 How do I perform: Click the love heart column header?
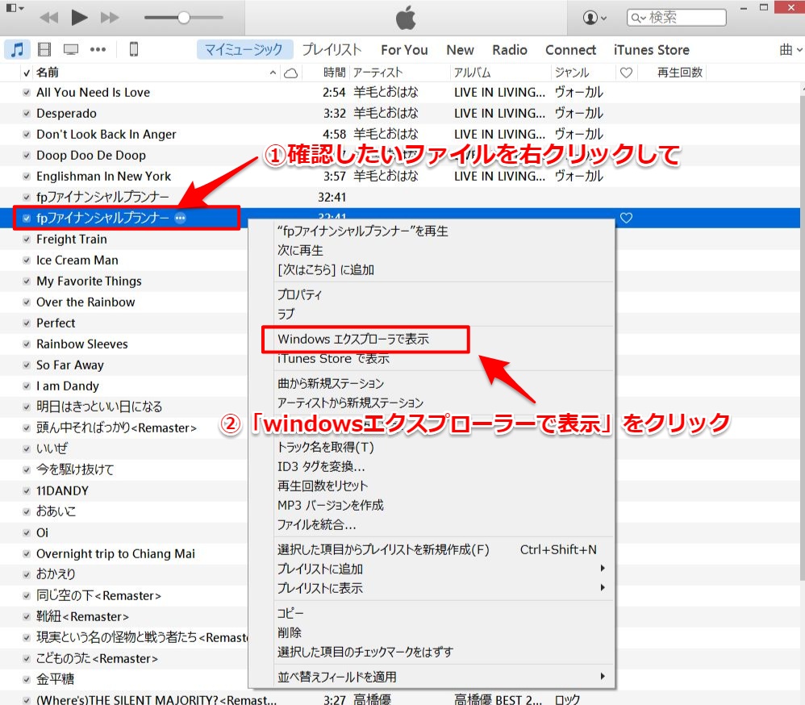[627, 73]
